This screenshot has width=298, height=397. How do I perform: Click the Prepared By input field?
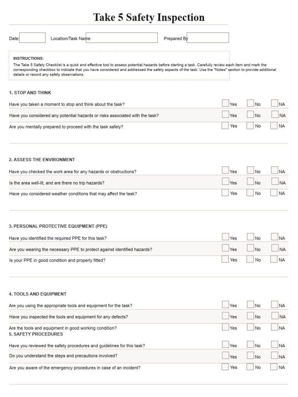[208, 38]
